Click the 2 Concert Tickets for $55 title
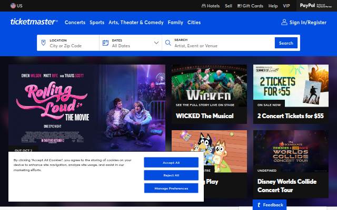Viewport: 337px width, 210px height. pos(290,116)
